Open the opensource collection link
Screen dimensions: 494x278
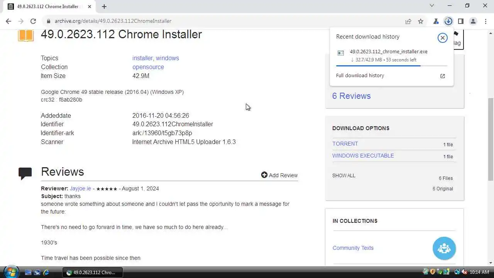click(148, 67)
